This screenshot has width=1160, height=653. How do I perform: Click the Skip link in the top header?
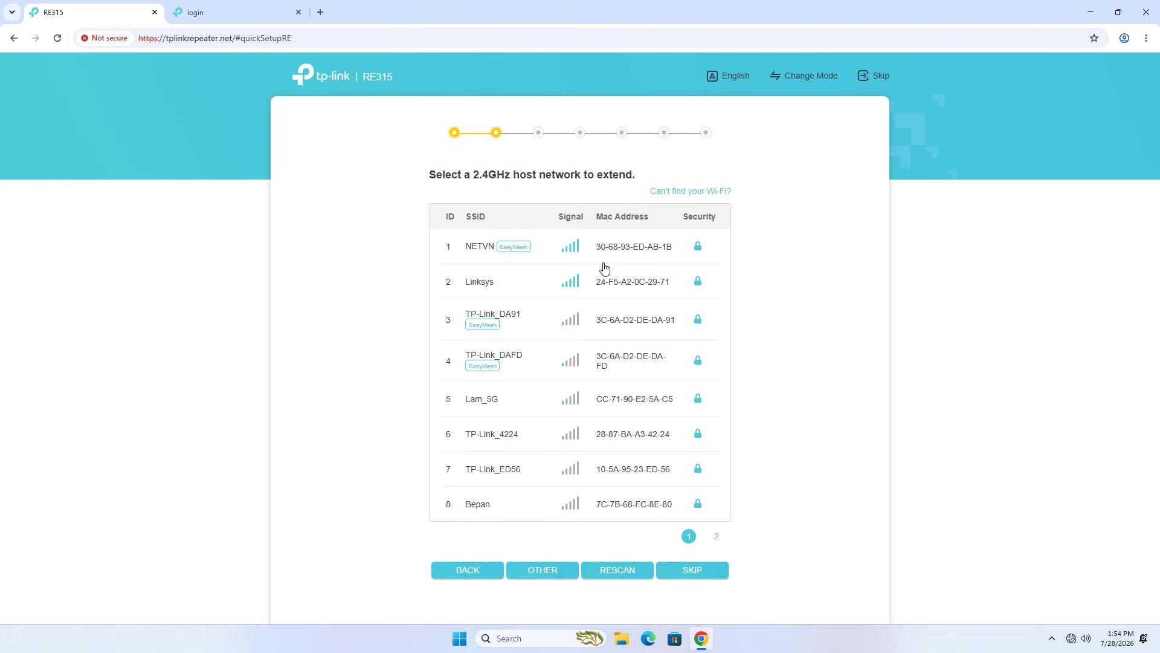(874, 76)
